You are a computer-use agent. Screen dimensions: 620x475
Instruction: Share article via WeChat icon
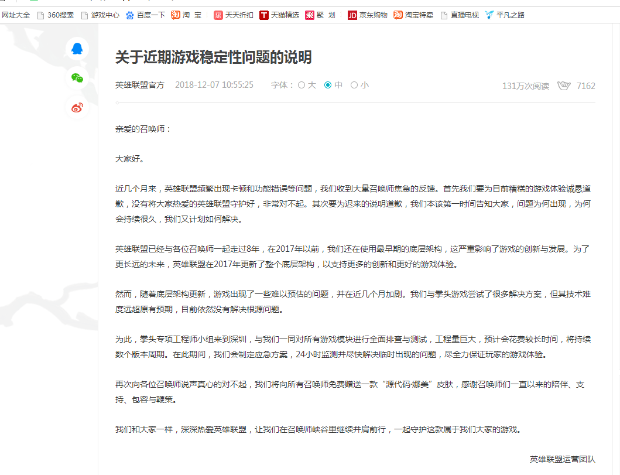(77, 78)
